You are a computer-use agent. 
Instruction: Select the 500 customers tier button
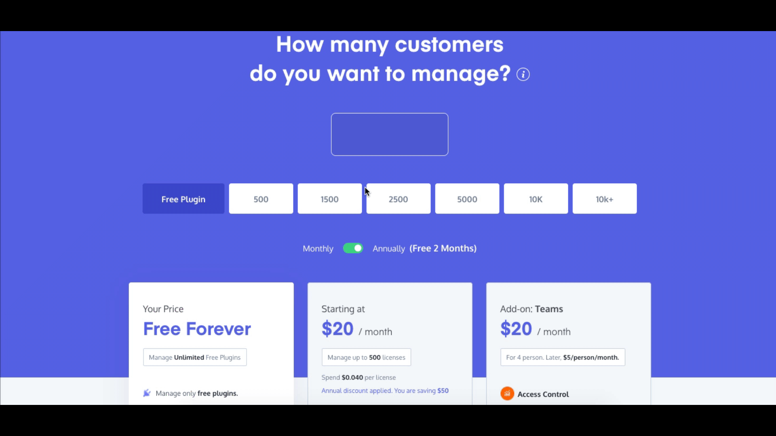261,199
